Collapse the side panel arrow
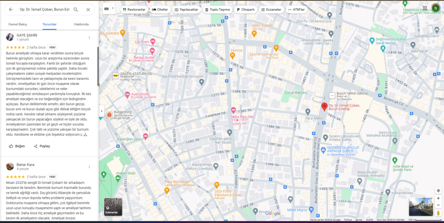This screenshot has height=223, width=444. 101,111
